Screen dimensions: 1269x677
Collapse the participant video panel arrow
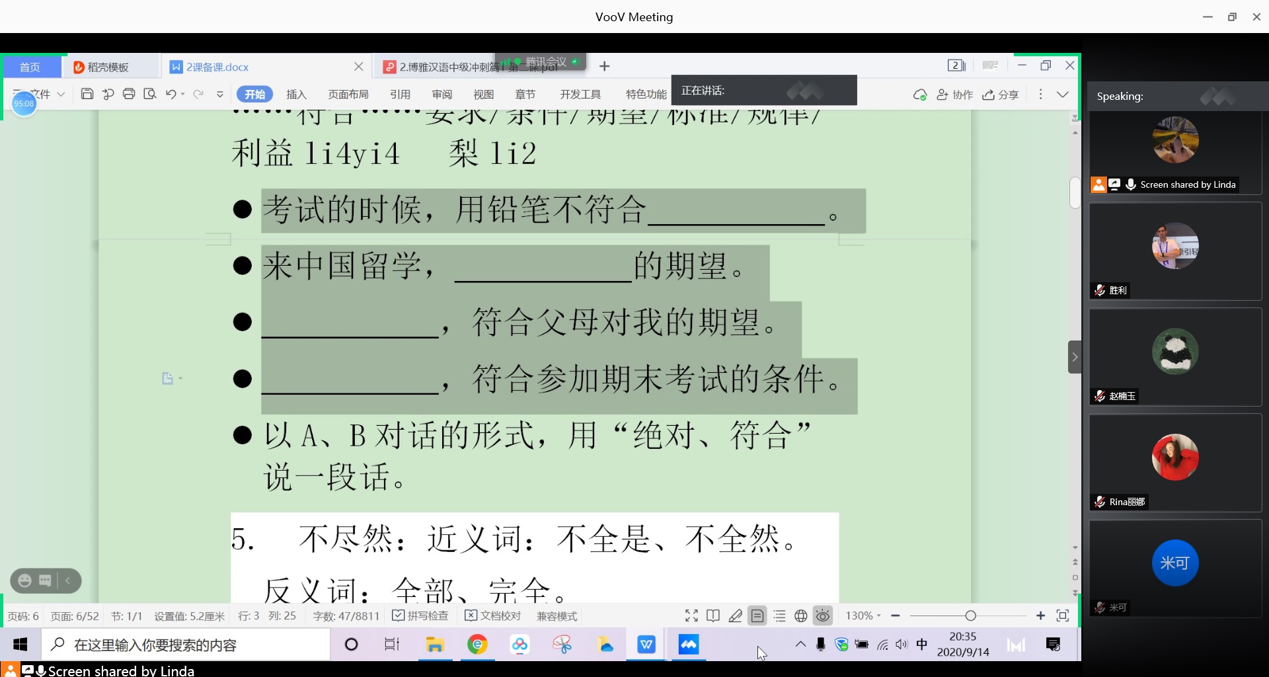pyautogui.click(x=1075, y=357)
